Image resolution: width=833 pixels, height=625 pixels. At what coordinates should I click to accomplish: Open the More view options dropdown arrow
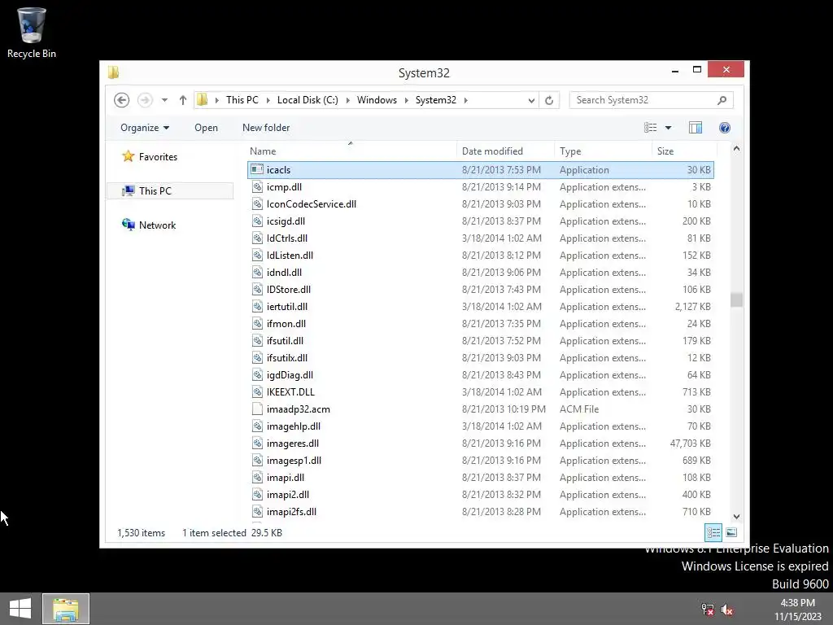click(669, 128)
